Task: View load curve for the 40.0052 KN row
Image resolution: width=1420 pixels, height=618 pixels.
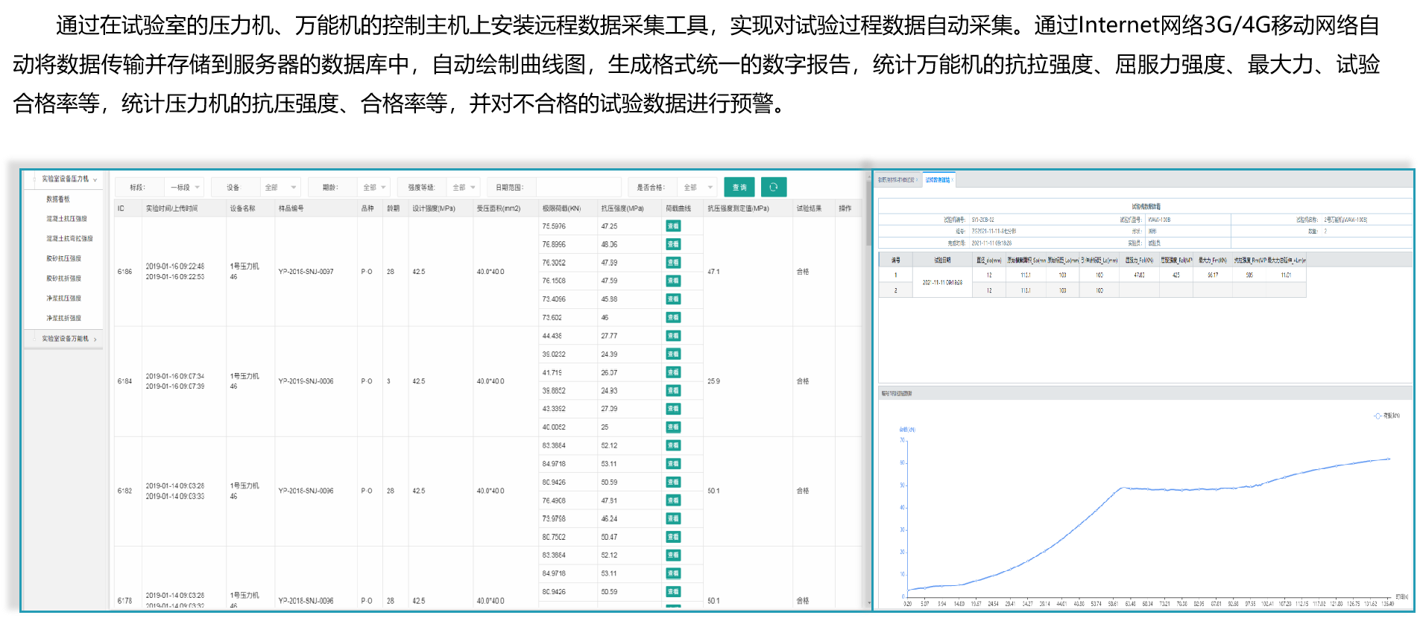Action: pos(672,427)
